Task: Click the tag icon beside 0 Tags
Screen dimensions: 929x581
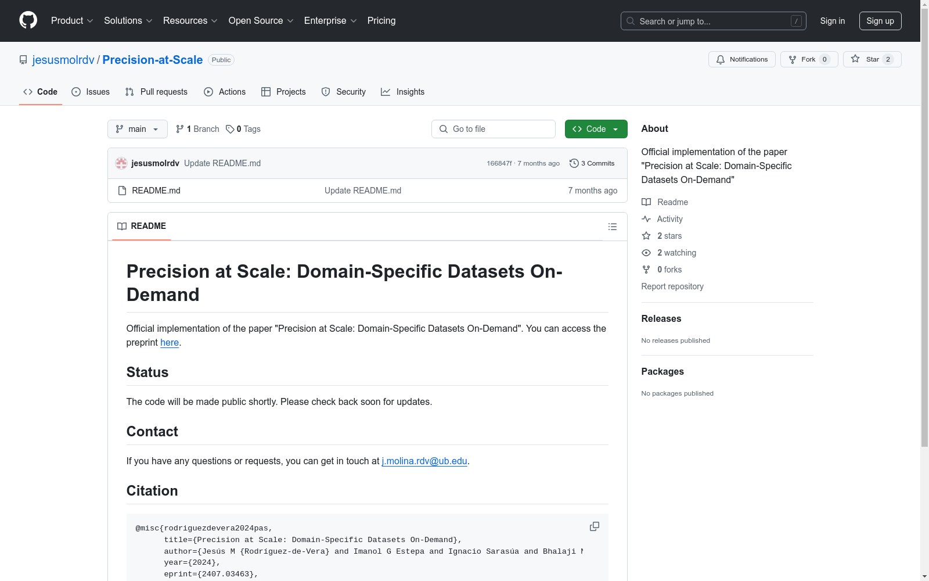Action: tap(230, 129)
